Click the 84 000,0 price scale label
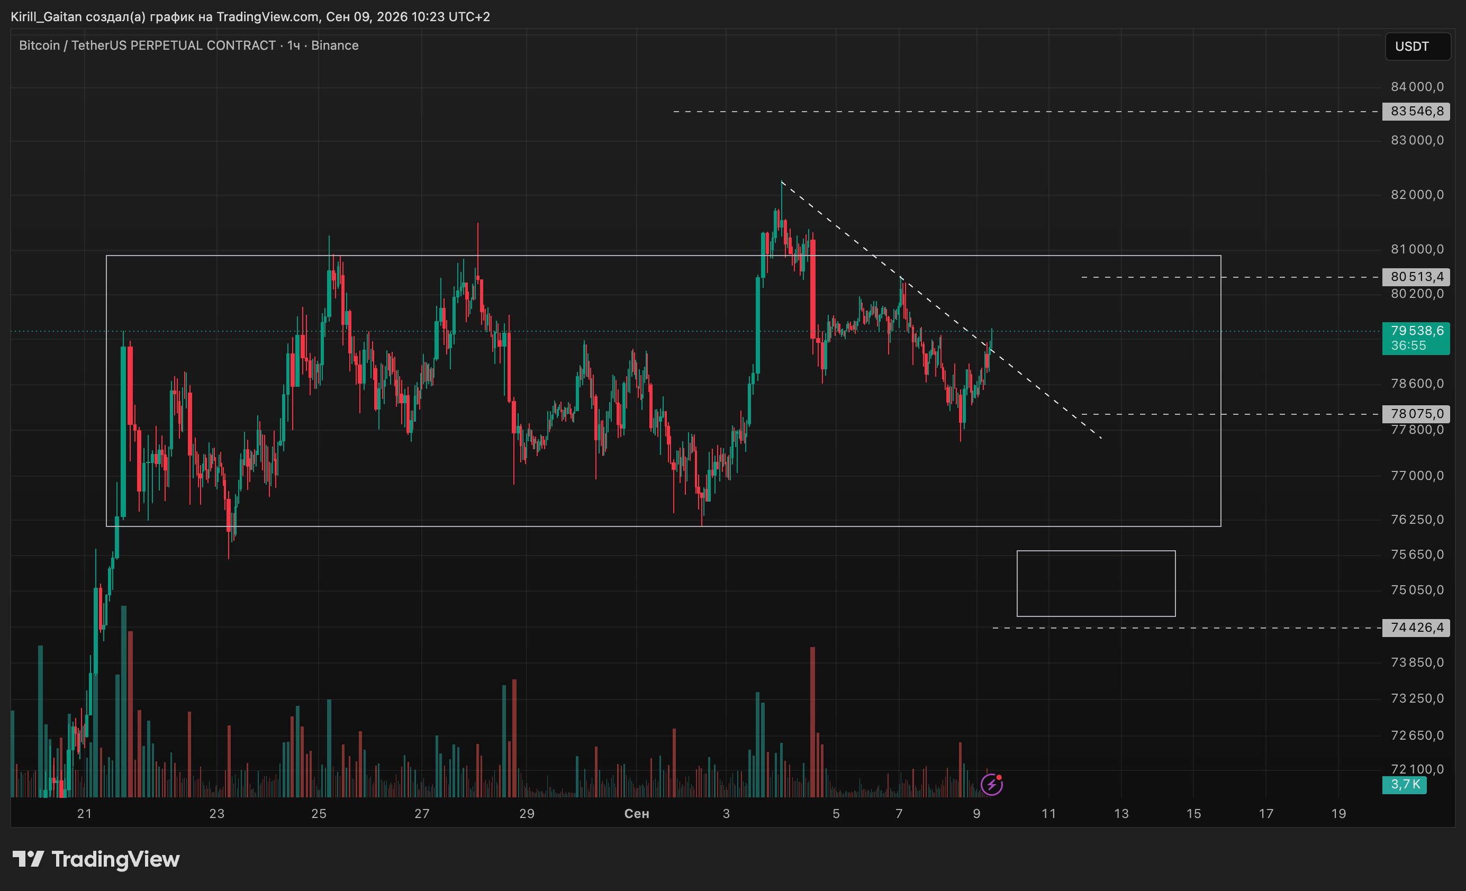This screenshot has width=1466, height=891. [1417, 87]
